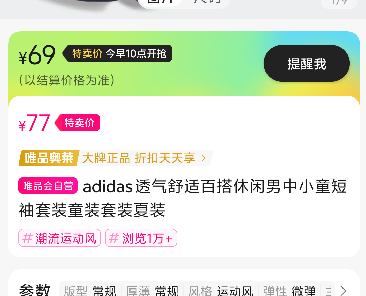This screenshot has width=366, height=296.
Task: Select the 潮流运动风 hashtag tag
Action: [60, 238]
